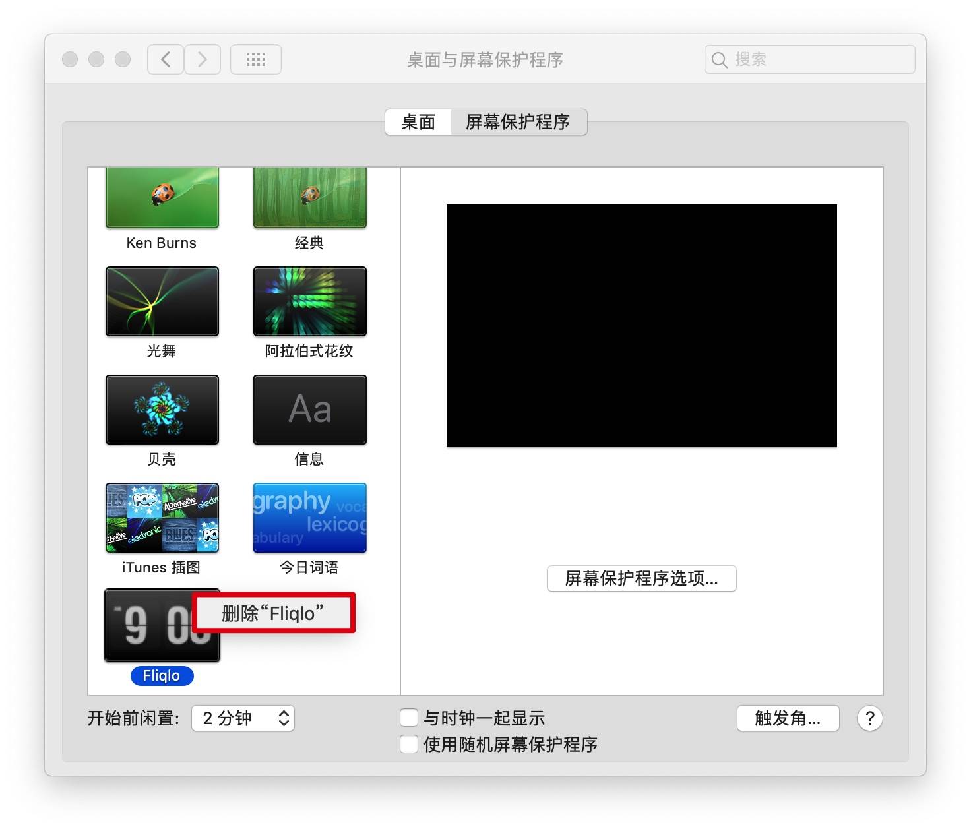
Task: Select the 信息 screen saver
Action: pos(309,410)
